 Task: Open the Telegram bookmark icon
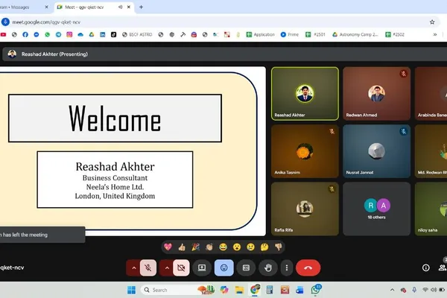58,34
